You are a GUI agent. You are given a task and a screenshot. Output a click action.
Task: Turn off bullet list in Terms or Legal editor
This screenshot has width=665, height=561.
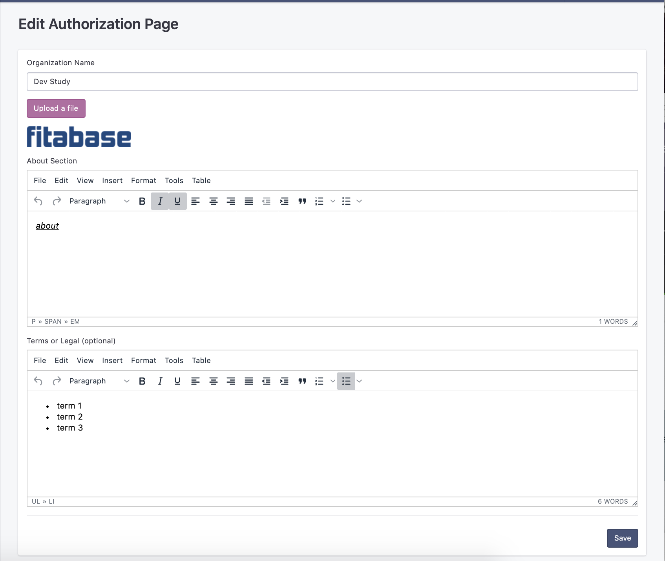[346, 381]
